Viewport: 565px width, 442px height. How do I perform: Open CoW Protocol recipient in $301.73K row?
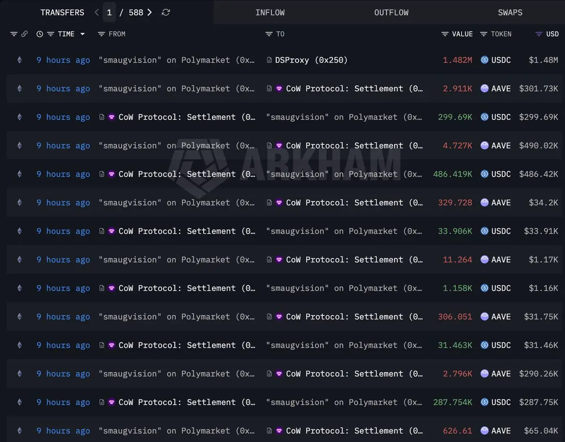click(x=355, y=89)
